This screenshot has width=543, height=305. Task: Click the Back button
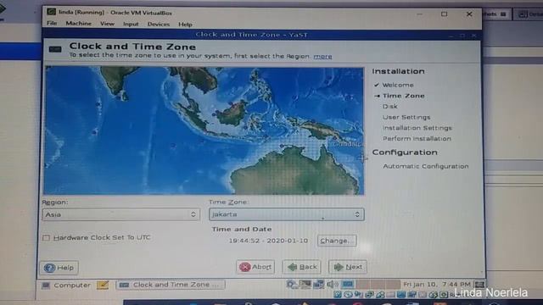coord(302,267)
